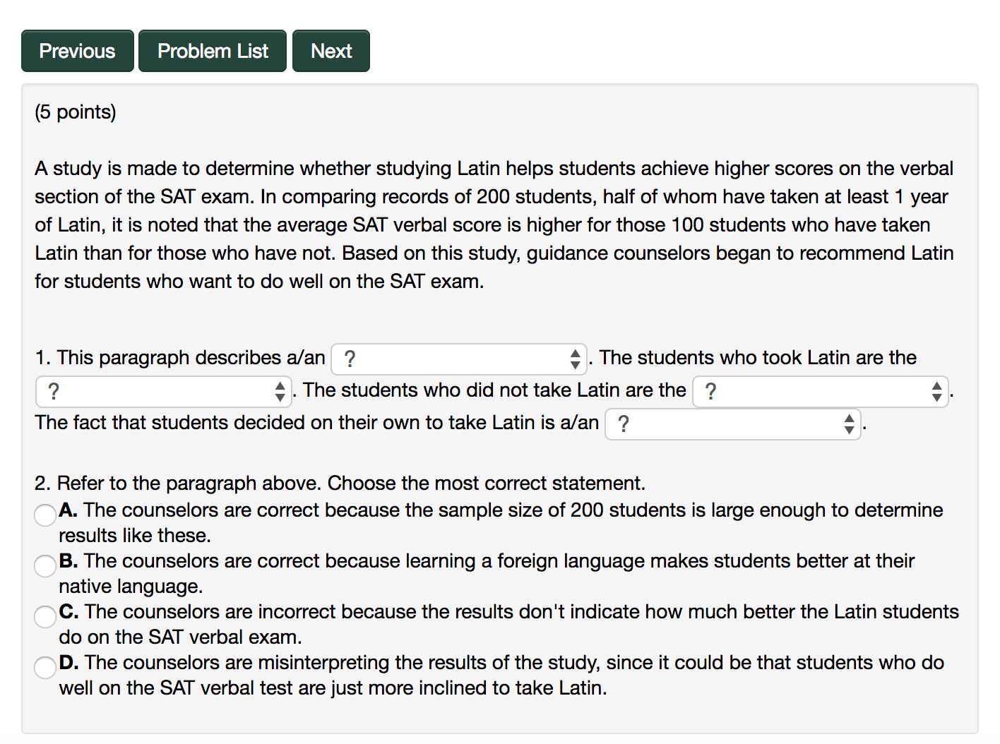
Task: Click arrows on the 'take Latin is a/an' dropdown
Action: 849,424
